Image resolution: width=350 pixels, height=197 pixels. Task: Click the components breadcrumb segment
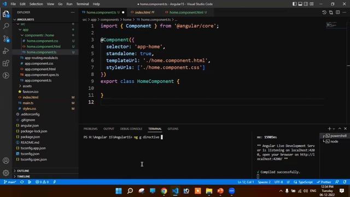click(x=109, y=20)
